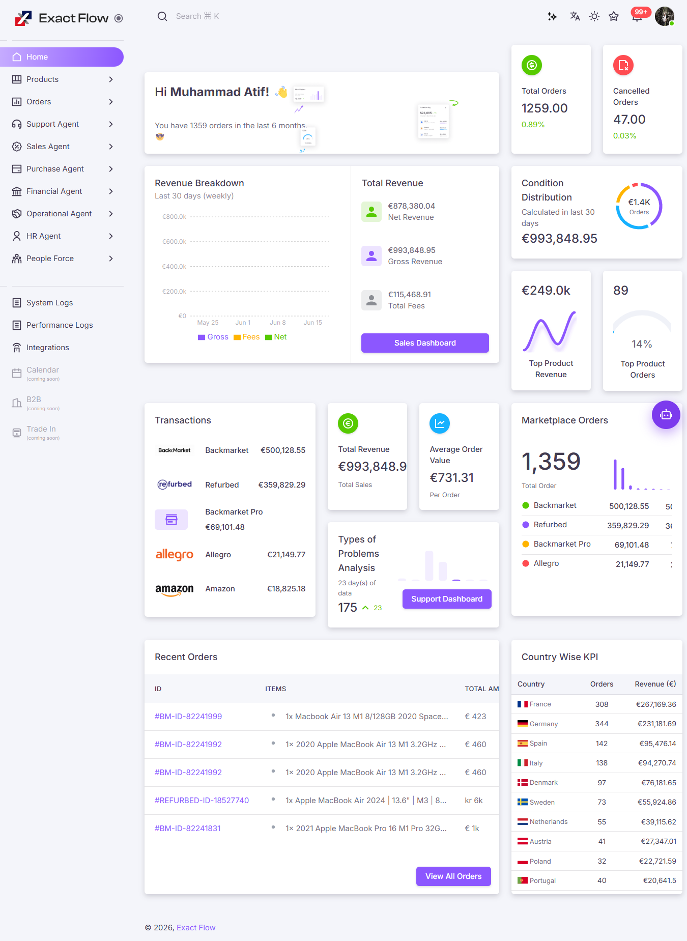687x941 pixels.
Task: Expand the Products chevron
Action: pyautogui.click(x=111, y=79)
